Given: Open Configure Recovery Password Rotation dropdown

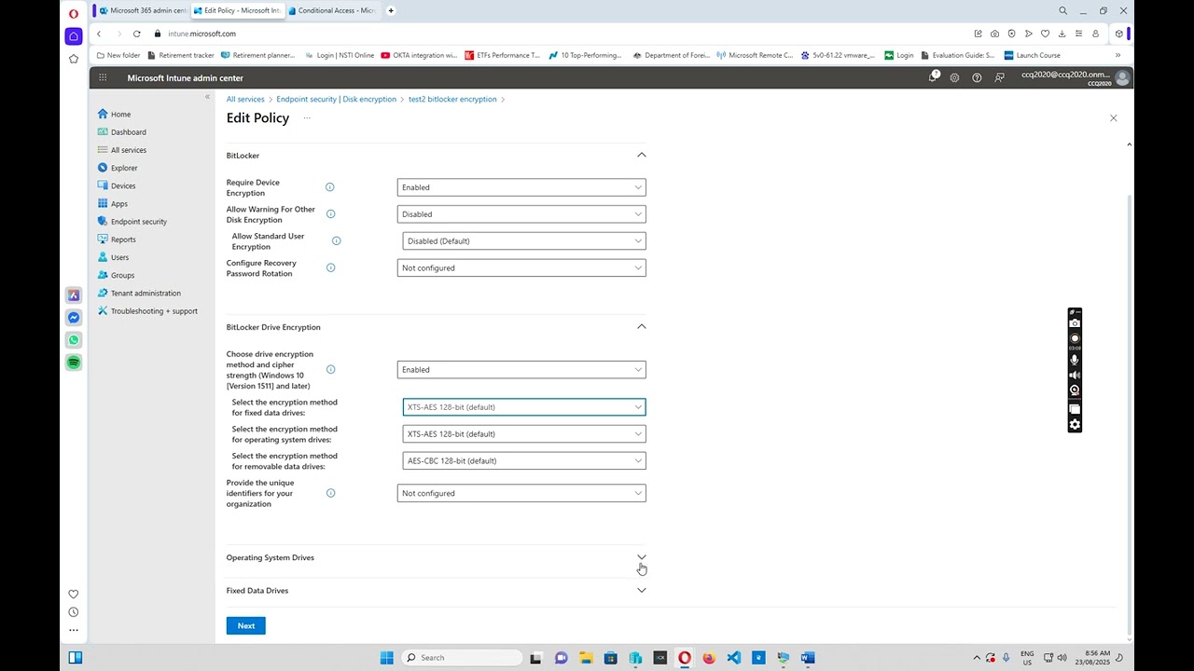Looking at the screenshot, I should click(521, 267).
